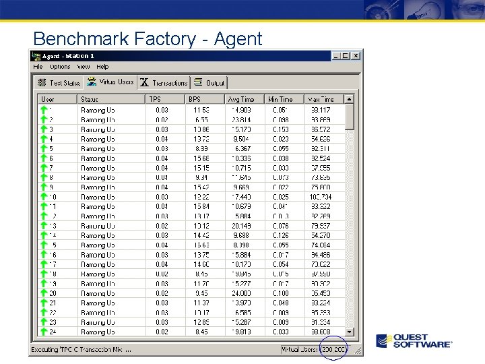Click Avg Time value 9.504 for user 4
Viewport: 485px width, 364px height.
[x=241, y=139]
